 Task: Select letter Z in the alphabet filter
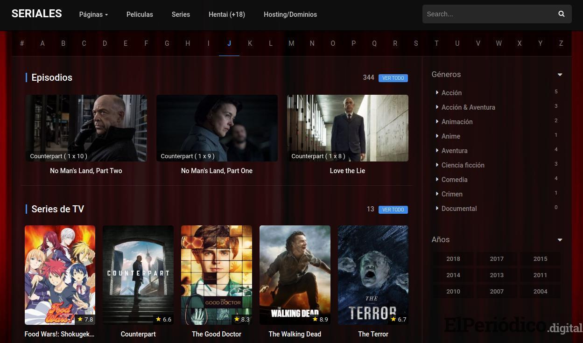point(561,43)
